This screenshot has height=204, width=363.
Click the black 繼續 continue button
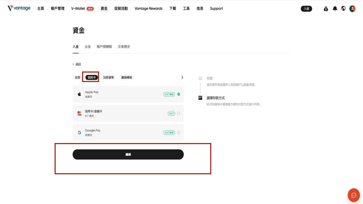[128, 154]
